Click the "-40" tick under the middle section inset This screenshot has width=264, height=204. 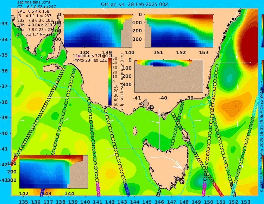[x=163, y=98]
